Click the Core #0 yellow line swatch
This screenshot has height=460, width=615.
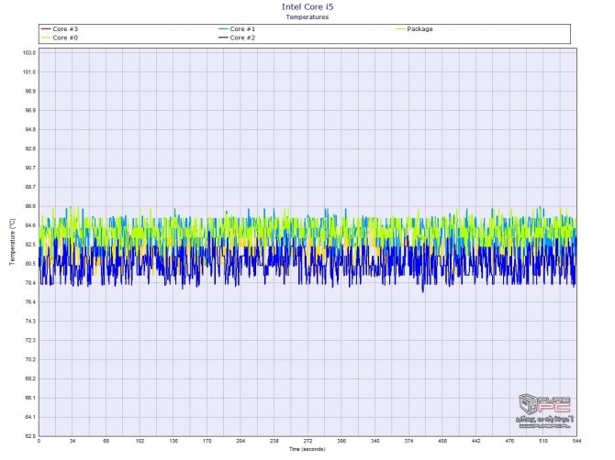coord(46,38)
